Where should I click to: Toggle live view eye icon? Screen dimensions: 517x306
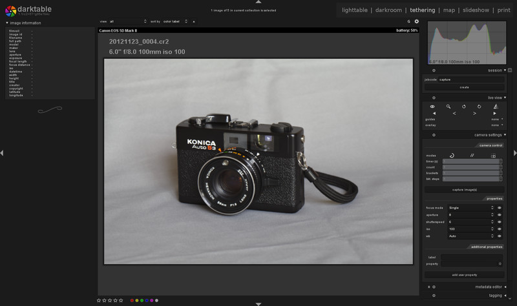[x=432, y=107]
